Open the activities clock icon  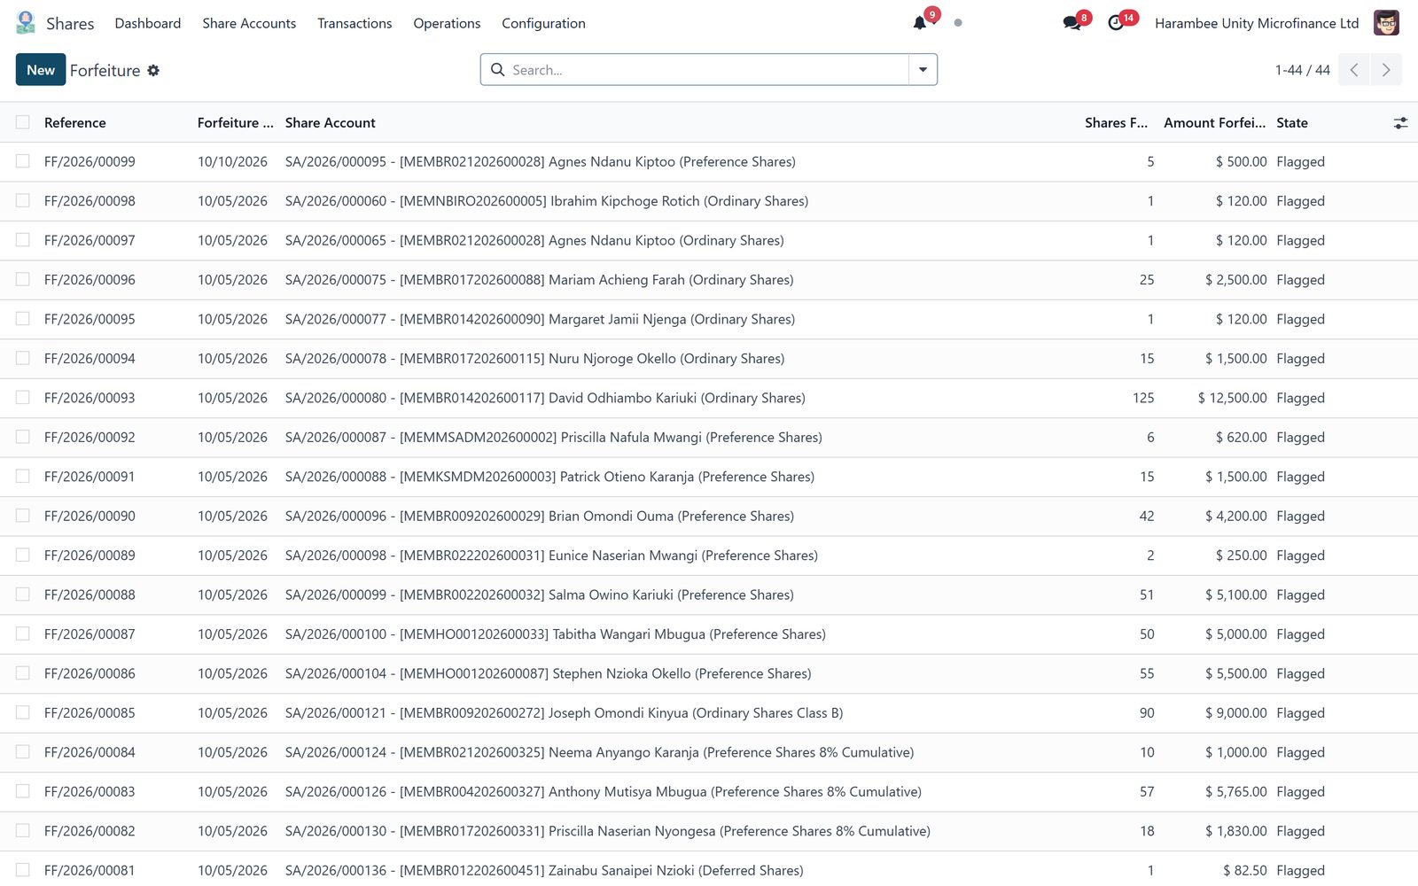[x=1116, y=23]
